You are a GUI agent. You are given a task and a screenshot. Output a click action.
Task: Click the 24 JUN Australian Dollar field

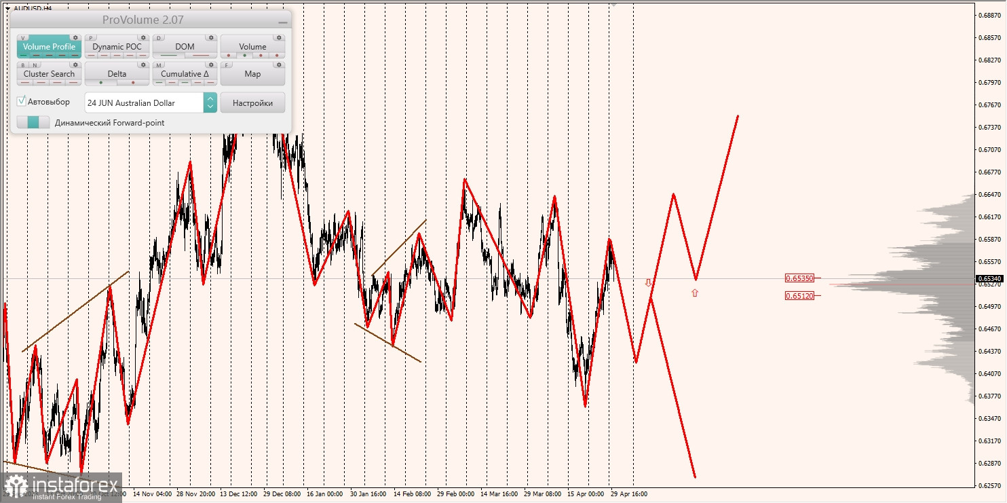click(144, 103)
